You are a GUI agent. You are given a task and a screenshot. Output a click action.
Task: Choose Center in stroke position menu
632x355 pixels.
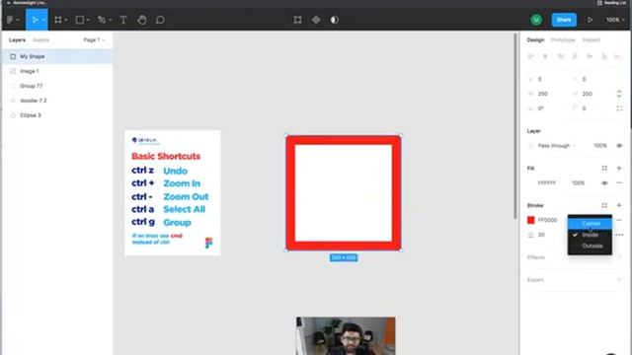(x=590, y=224)
